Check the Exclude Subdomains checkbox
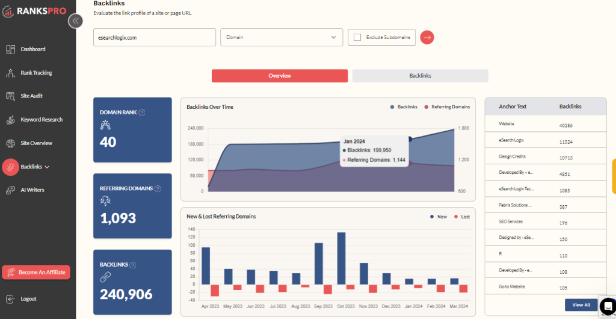 coord(357,37)
